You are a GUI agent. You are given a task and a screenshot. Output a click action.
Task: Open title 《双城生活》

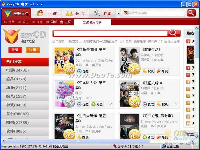pos(151,50)
